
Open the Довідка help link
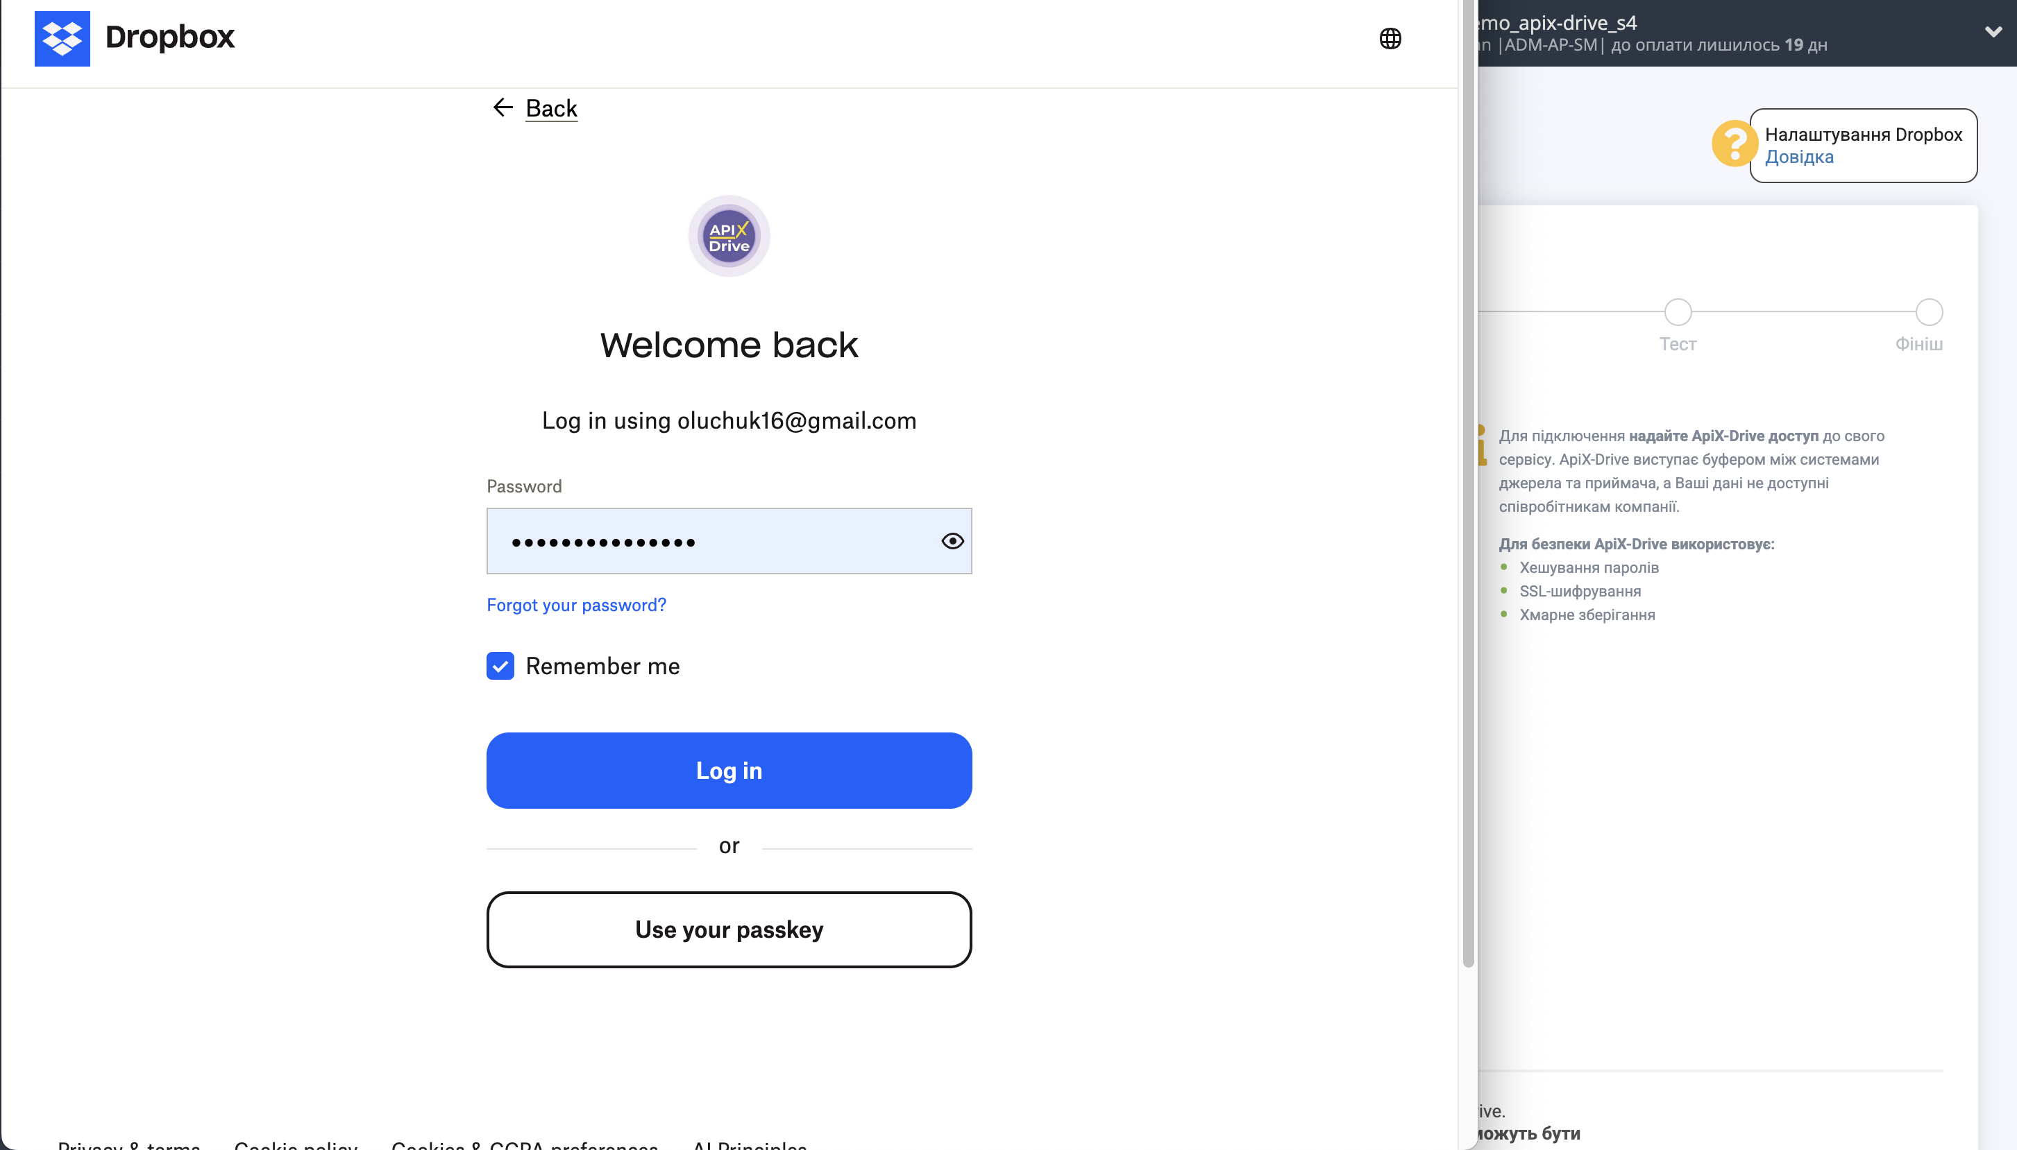[x=1799, y=157]
